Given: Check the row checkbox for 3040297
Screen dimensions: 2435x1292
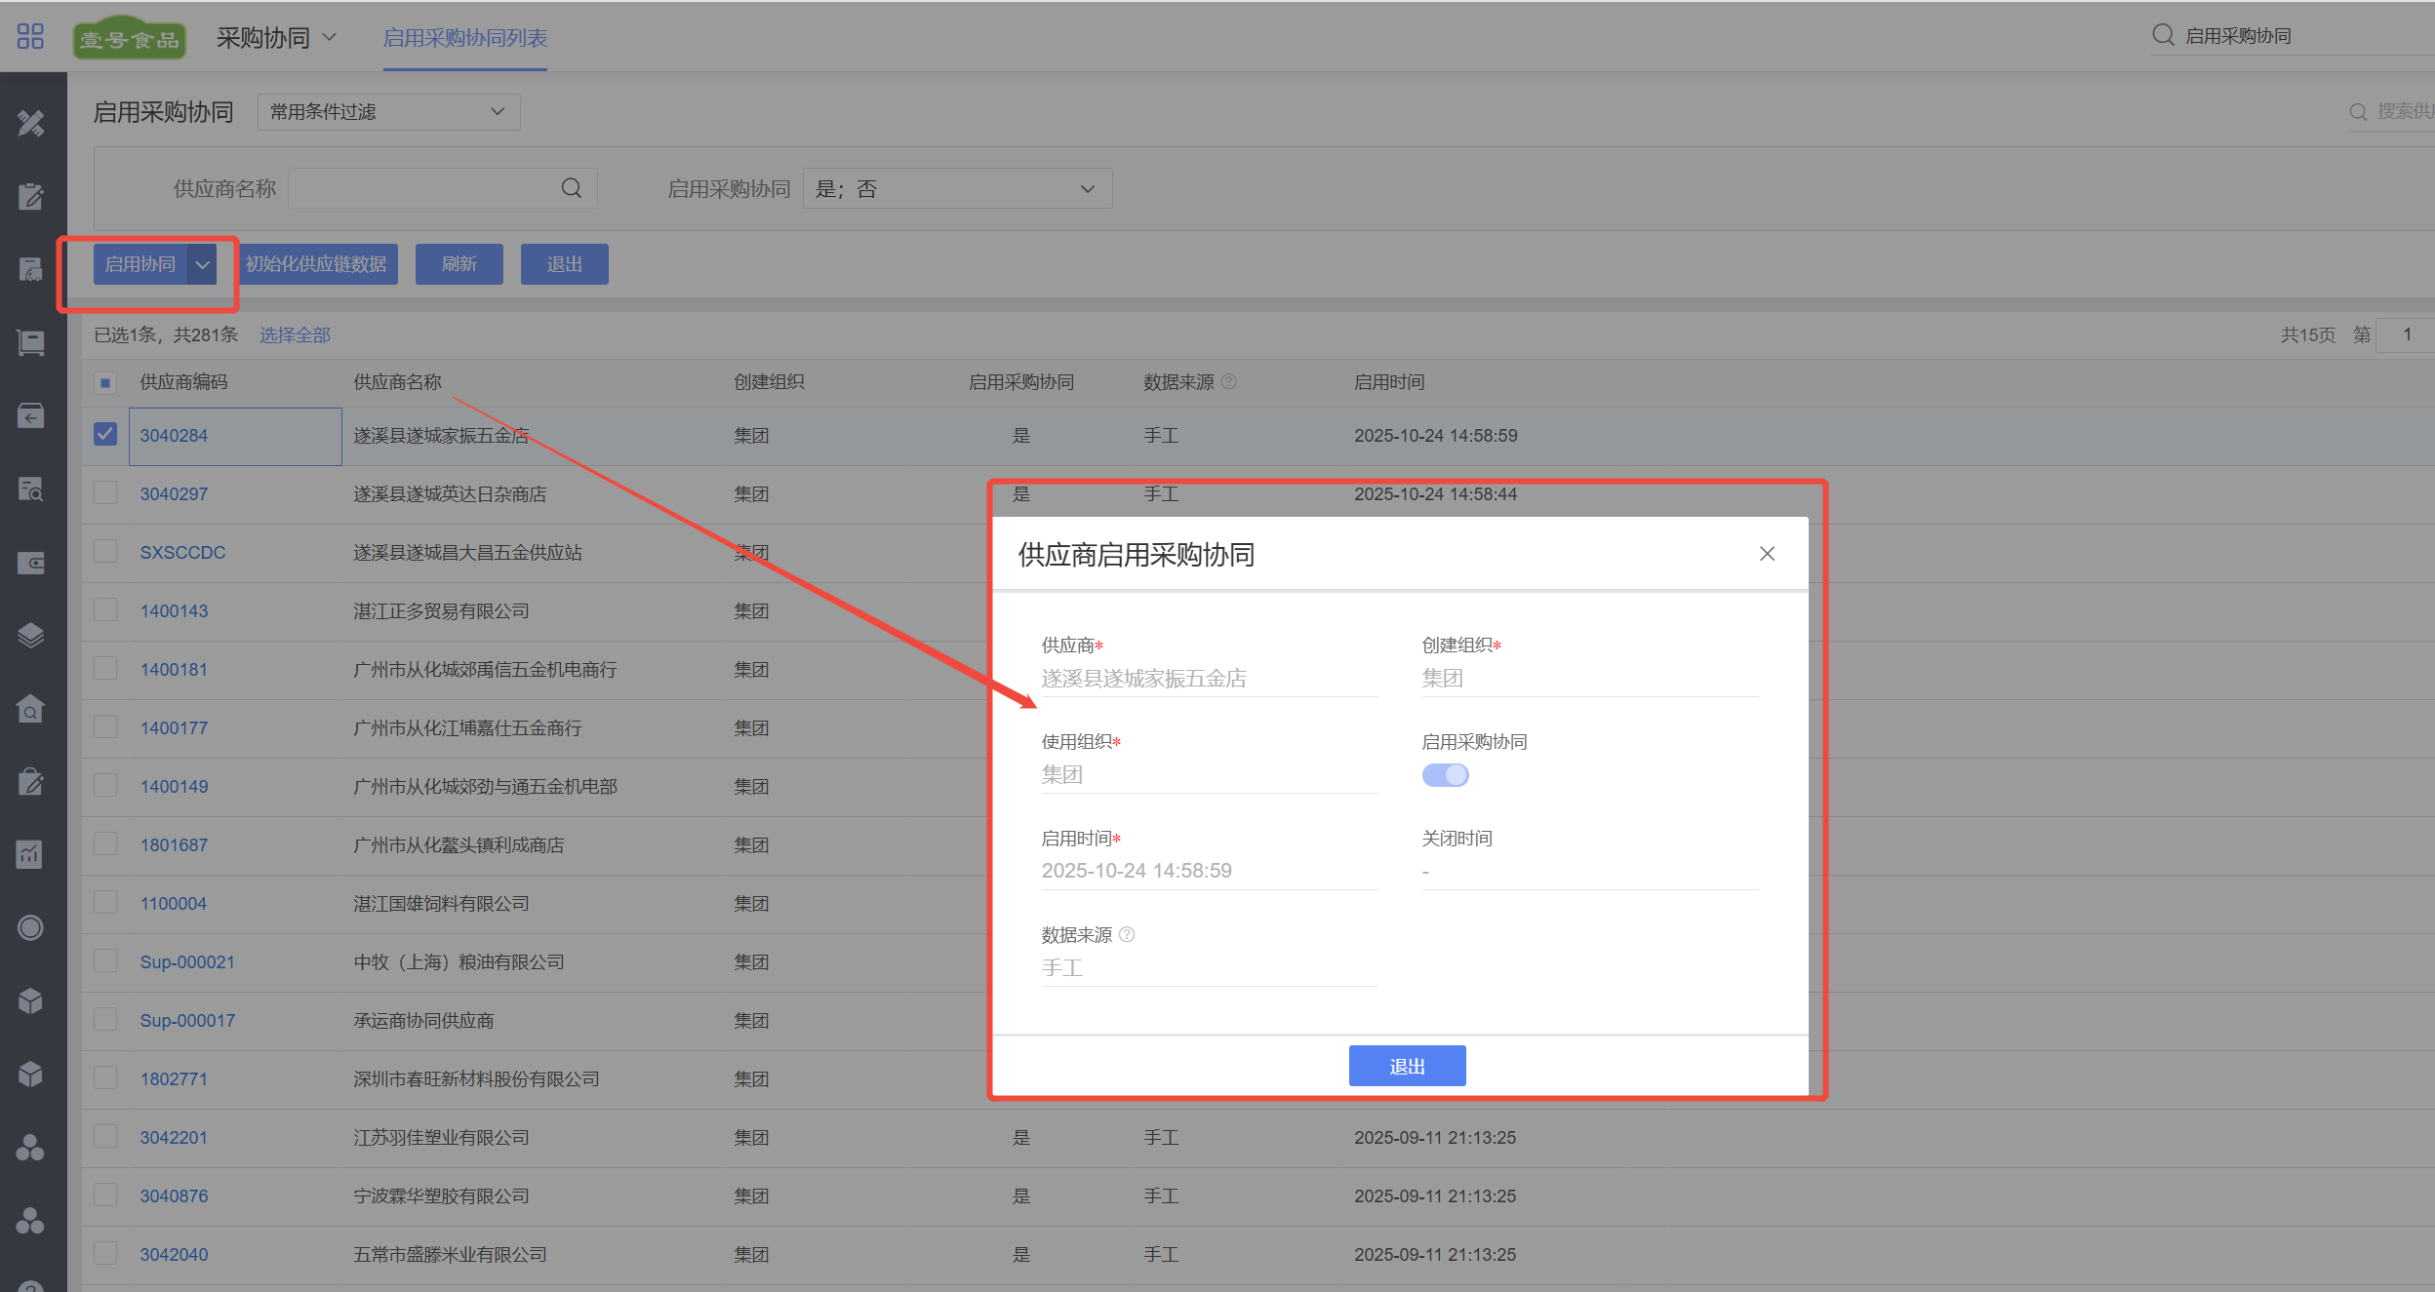Looking at the screenshot, I should 105,492.
